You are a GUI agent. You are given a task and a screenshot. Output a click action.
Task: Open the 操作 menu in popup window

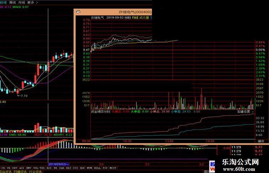tap(261, 141)
